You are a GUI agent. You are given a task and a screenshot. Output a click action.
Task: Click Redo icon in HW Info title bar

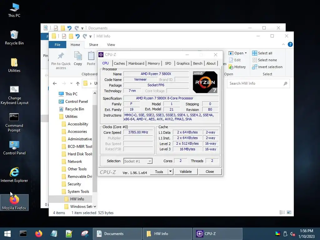point(85,36)
